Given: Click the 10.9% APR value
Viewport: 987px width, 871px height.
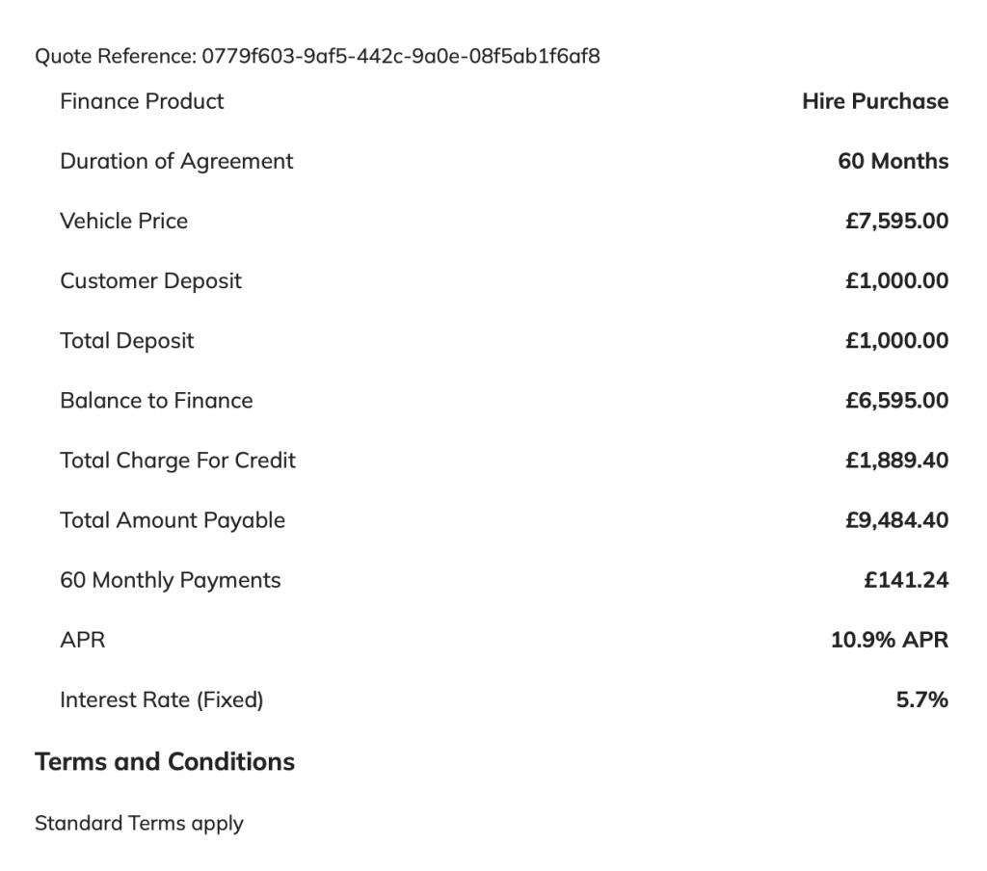Looking at the screenshot, I should [889, 639].
